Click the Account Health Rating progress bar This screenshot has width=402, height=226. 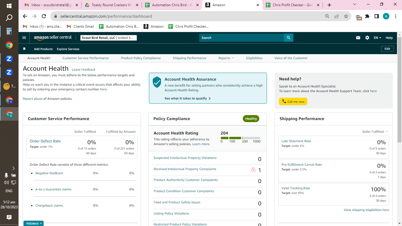click(x=240, y=138)
